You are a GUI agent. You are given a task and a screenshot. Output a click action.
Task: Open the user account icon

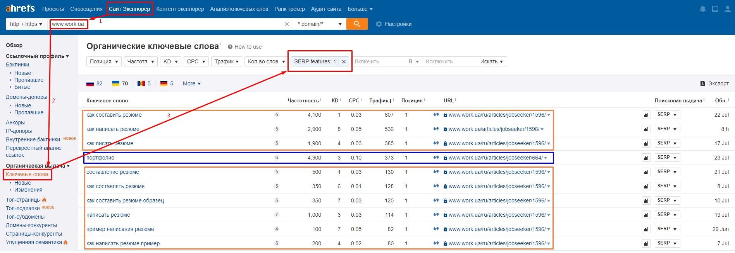click(x=728, y=9)
